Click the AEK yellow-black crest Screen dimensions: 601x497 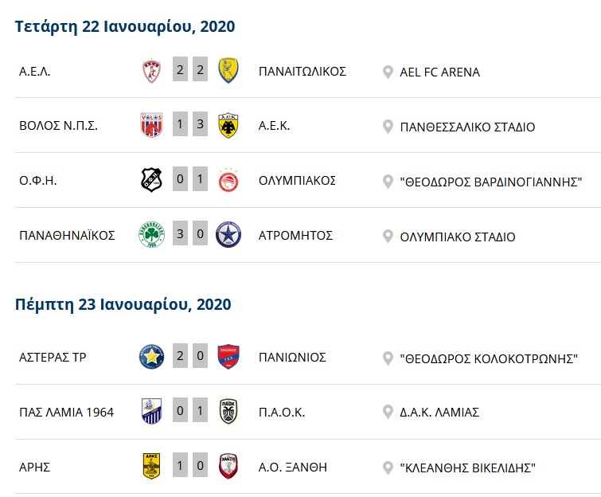pyautogui.click(x=228, y=126)
